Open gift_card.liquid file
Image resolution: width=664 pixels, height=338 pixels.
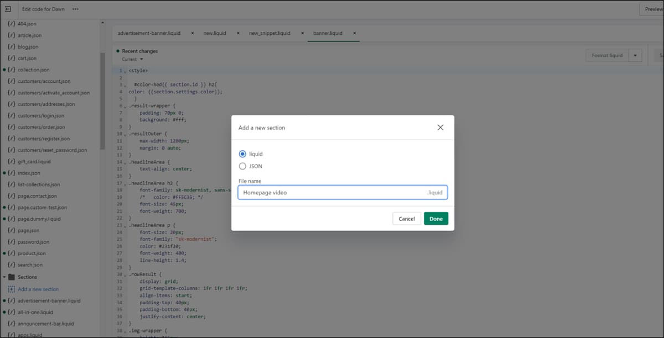point(34,162)
